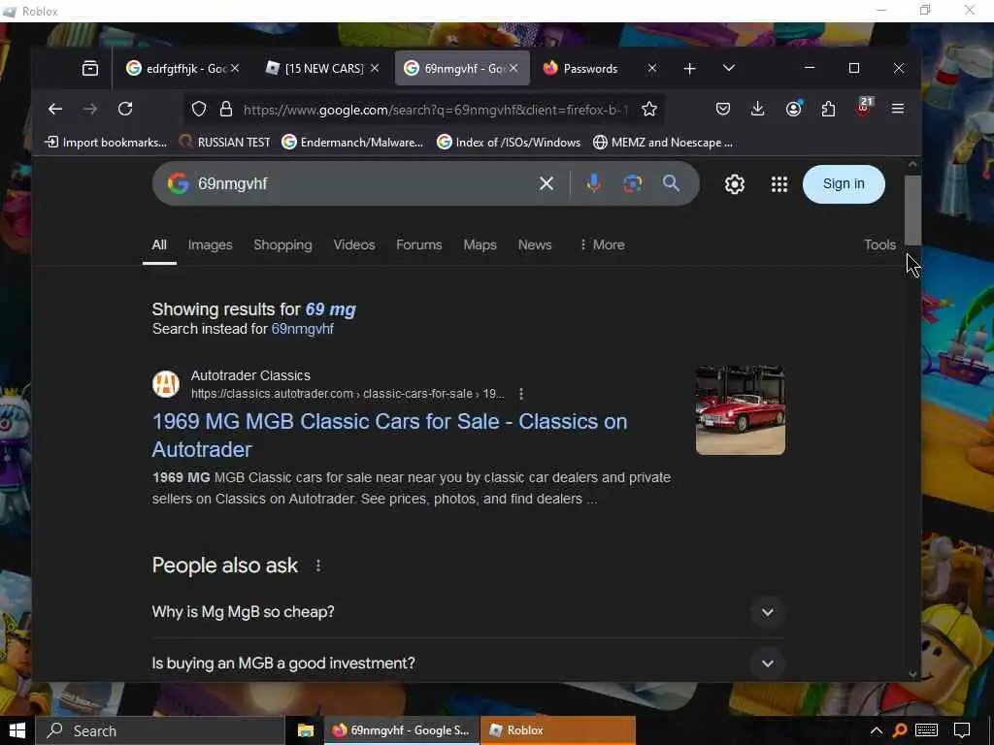Reload the current Google page
The width and height of the screenshot is (994, 745).
[125, 109]
